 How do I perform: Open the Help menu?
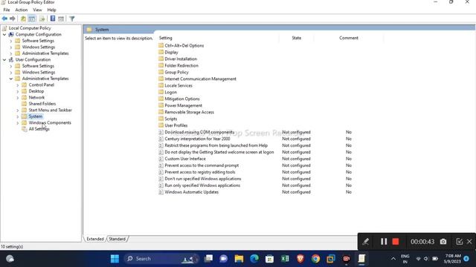coord(51,10)
